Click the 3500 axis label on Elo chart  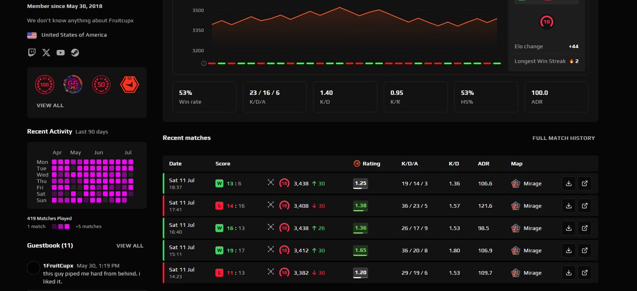(197, 10)
